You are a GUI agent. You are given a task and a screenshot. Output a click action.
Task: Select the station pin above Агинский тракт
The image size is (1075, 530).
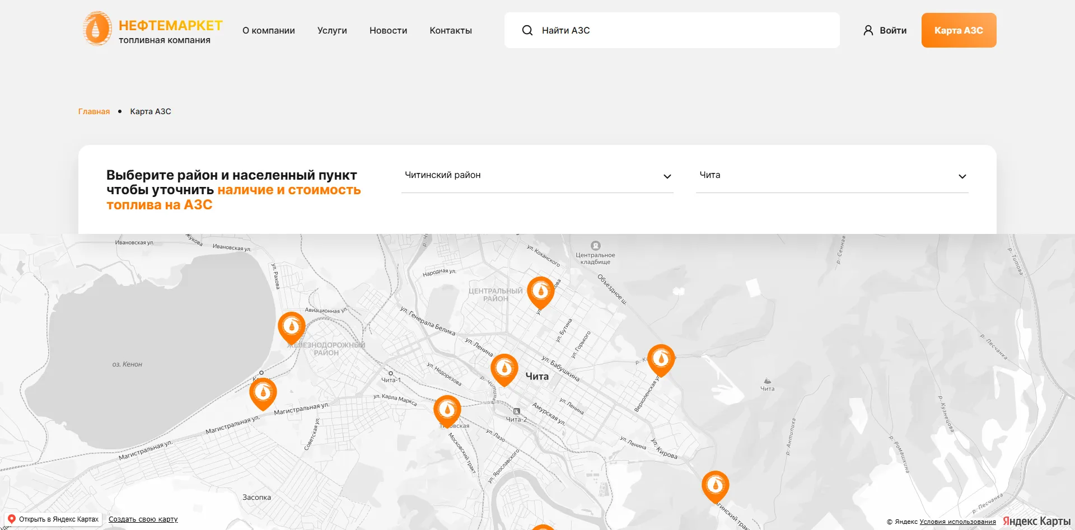click(716, 487)
